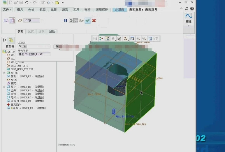Image resolution: width=225 pixels, height=152 pixels.
Task: Click the 参考平面 collector field
Action: pos(34,54)
